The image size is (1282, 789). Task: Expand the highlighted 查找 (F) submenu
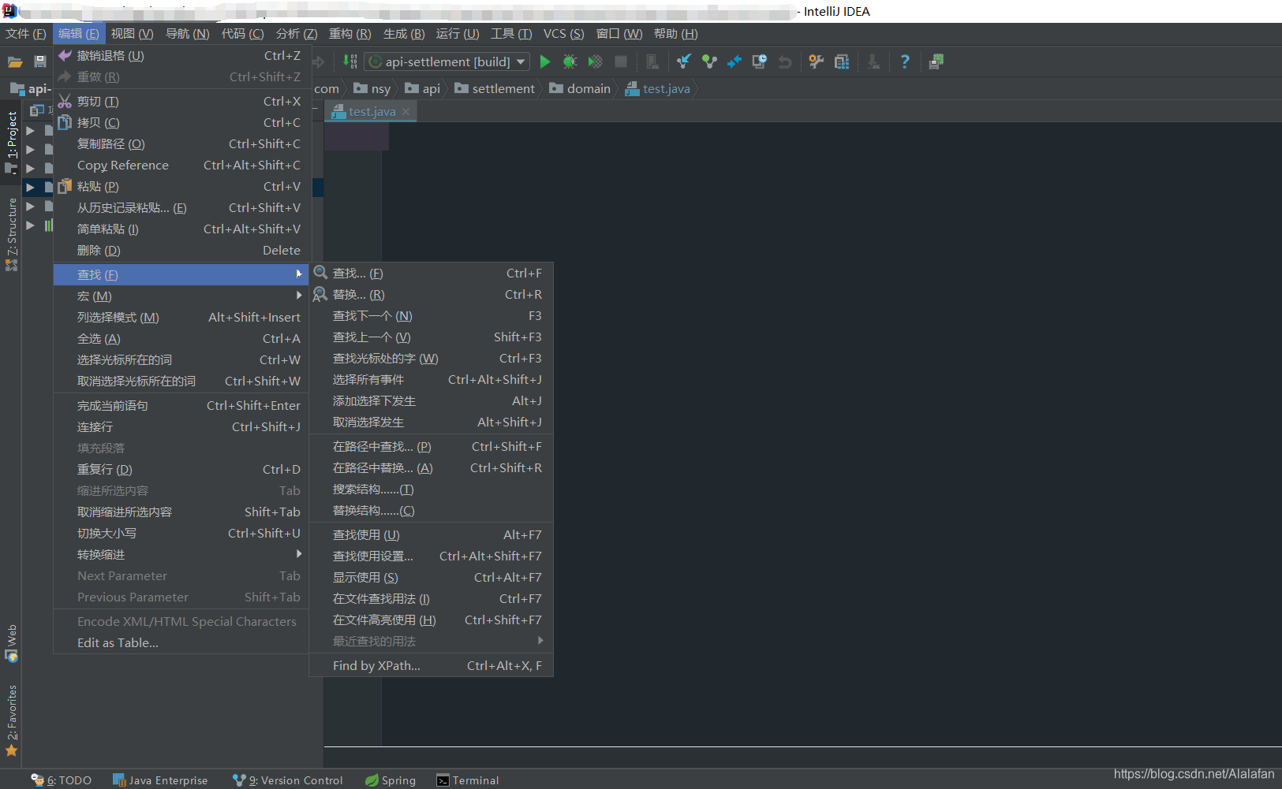coord(181,274)
